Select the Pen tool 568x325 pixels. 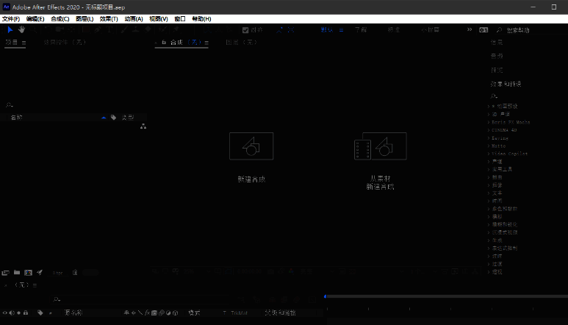[98, 29]
